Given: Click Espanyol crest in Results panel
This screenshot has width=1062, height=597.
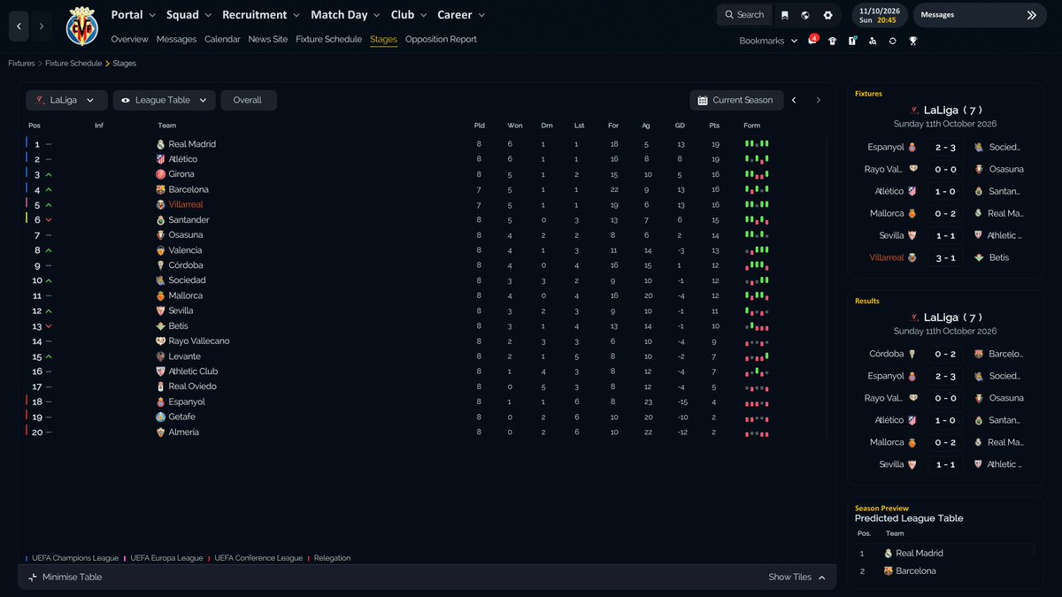Looking at the screenshot, I should coord(912,376).
